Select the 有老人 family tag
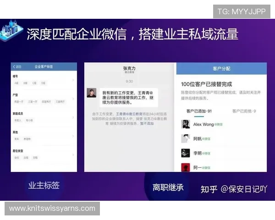This screenshot has width=275, height=220. (18, 121)
